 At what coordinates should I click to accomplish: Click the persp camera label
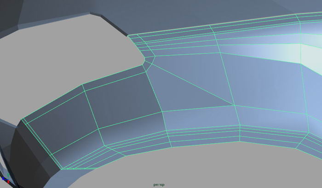pos(159,184)
